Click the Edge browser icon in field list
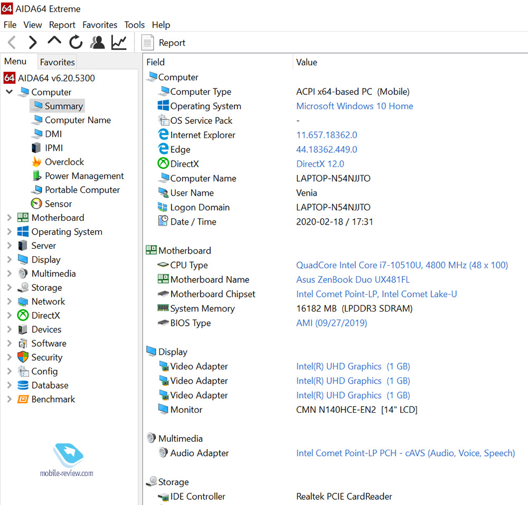This screenshot has width=528, height=505. tap(163, 149)
